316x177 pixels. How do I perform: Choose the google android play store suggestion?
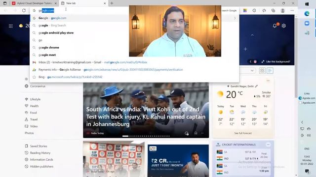point(134,33)
